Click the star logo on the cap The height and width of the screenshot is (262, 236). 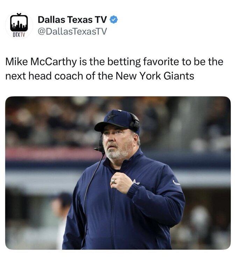coord(112,116)
